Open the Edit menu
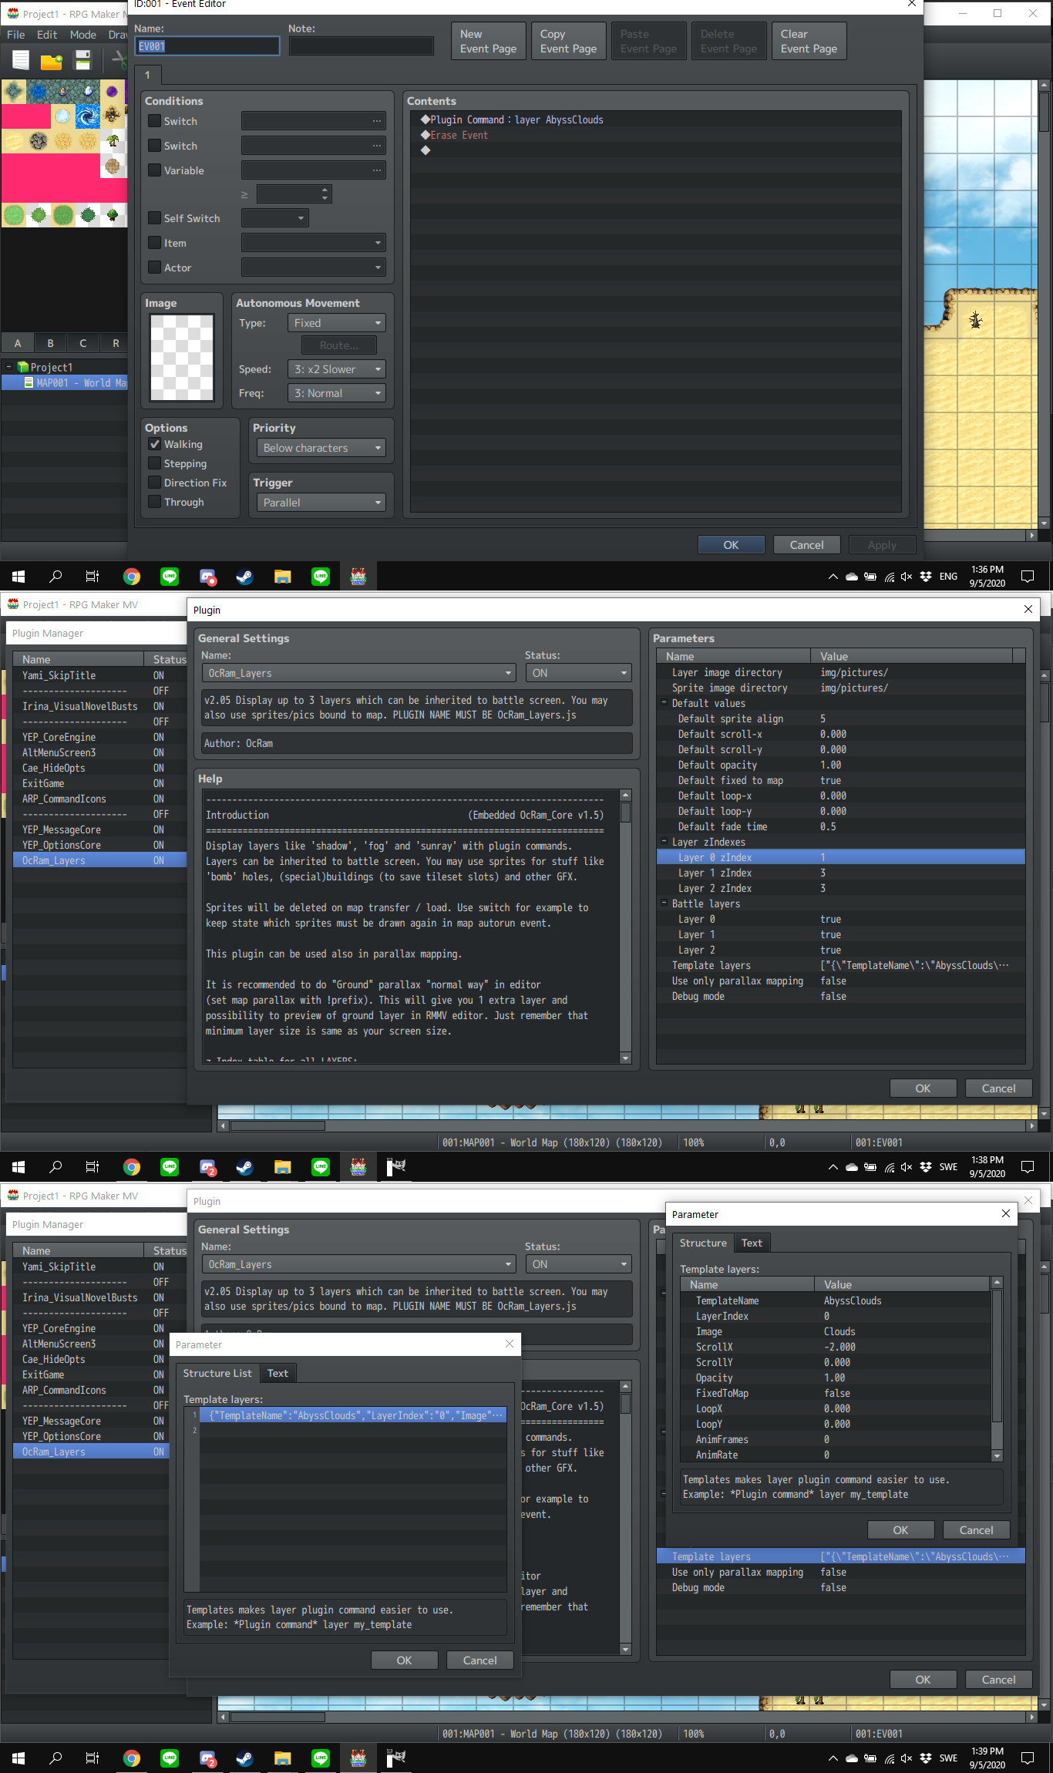 coord(47,35)
